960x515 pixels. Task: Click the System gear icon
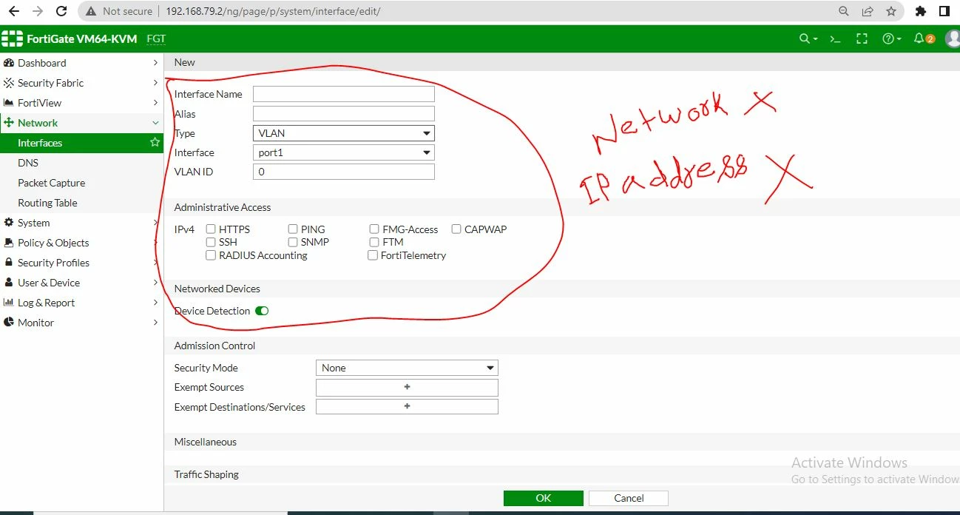click(9, 223)
